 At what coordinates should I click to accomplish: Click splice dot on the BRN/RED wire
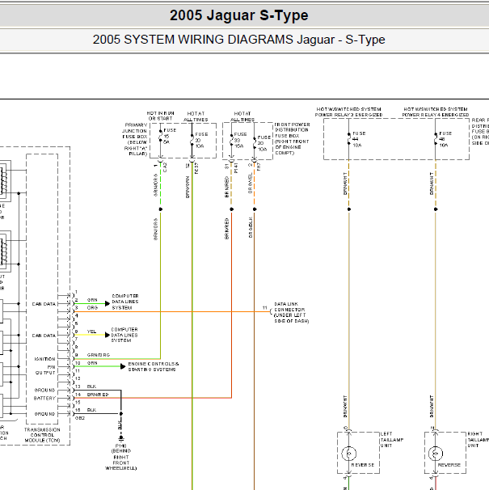click(x=231, y=209)
